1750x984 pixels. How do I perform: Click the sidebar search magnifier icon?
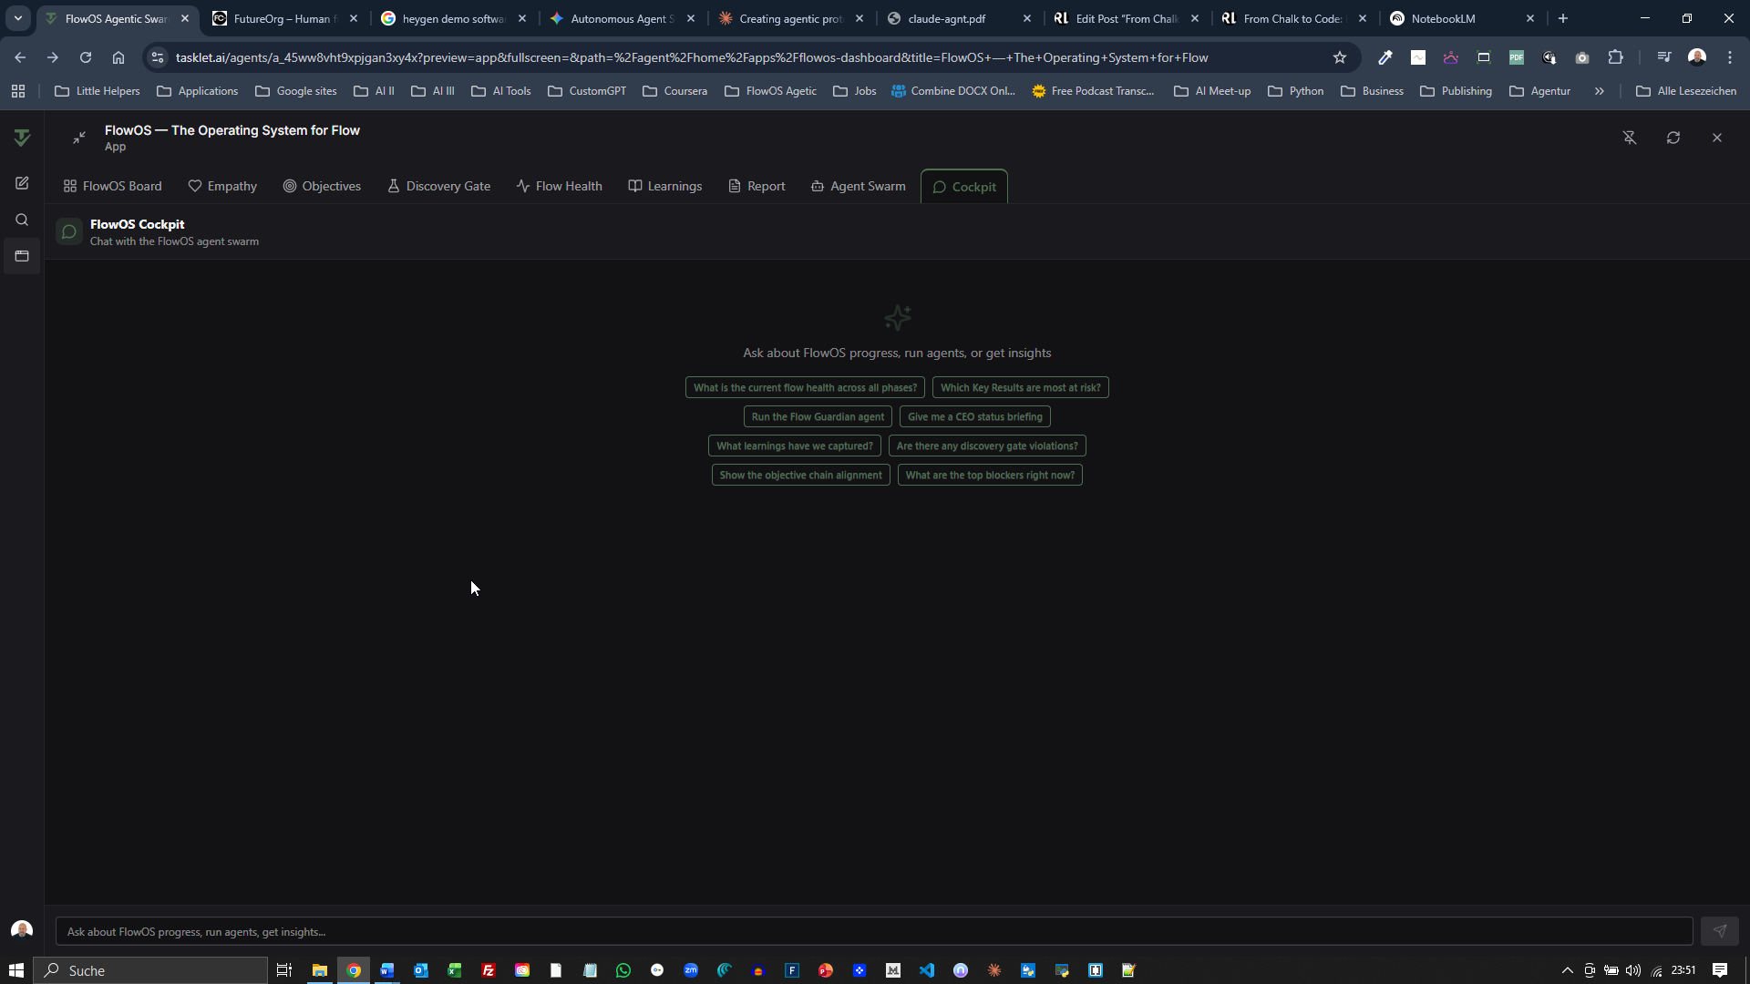click(x=22, y=220)
